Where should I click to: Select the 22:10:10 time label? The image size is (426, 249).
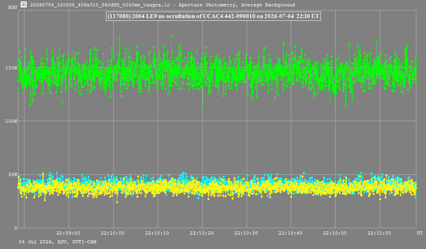[x=157, y=233]
